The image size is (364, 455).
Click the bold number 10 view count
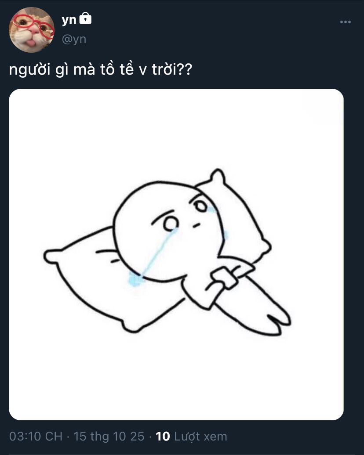click(x=163, y=437)
